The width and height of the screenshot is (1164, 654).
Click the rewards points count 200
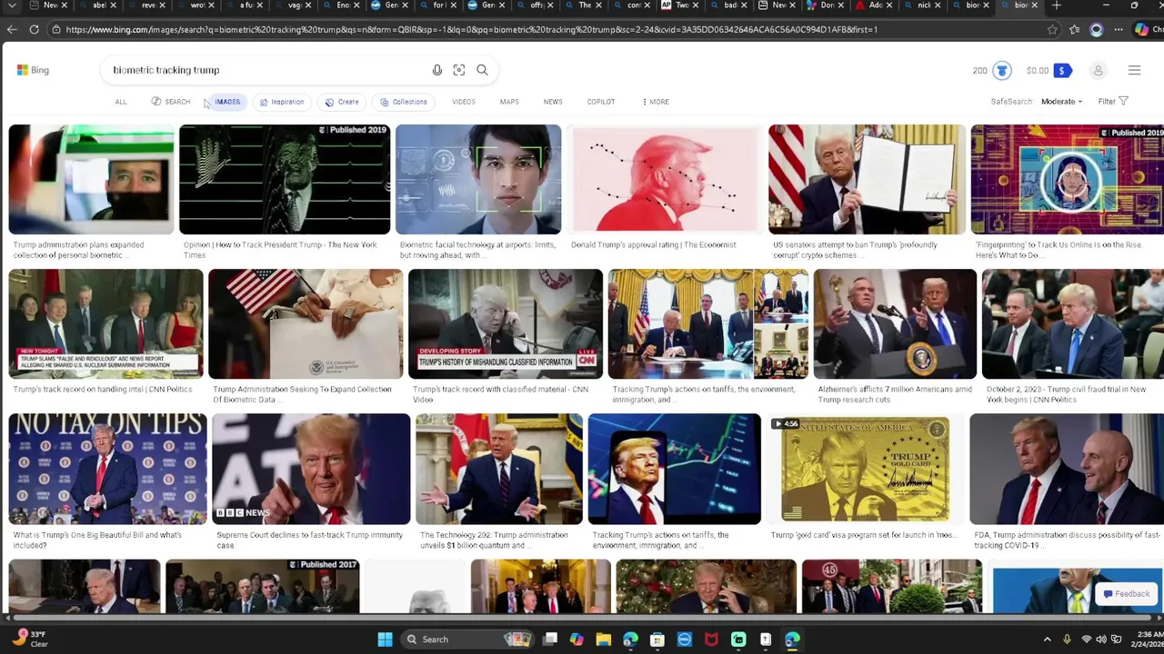coord(979,70)
